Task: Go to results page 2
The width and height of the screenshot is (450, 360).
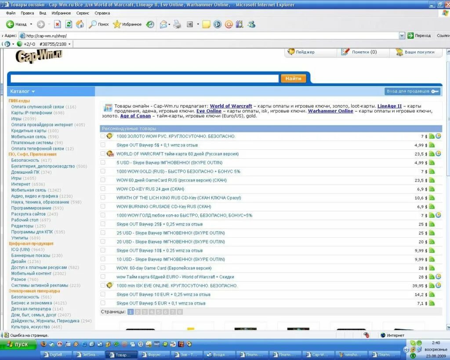Action: [138, 312]
